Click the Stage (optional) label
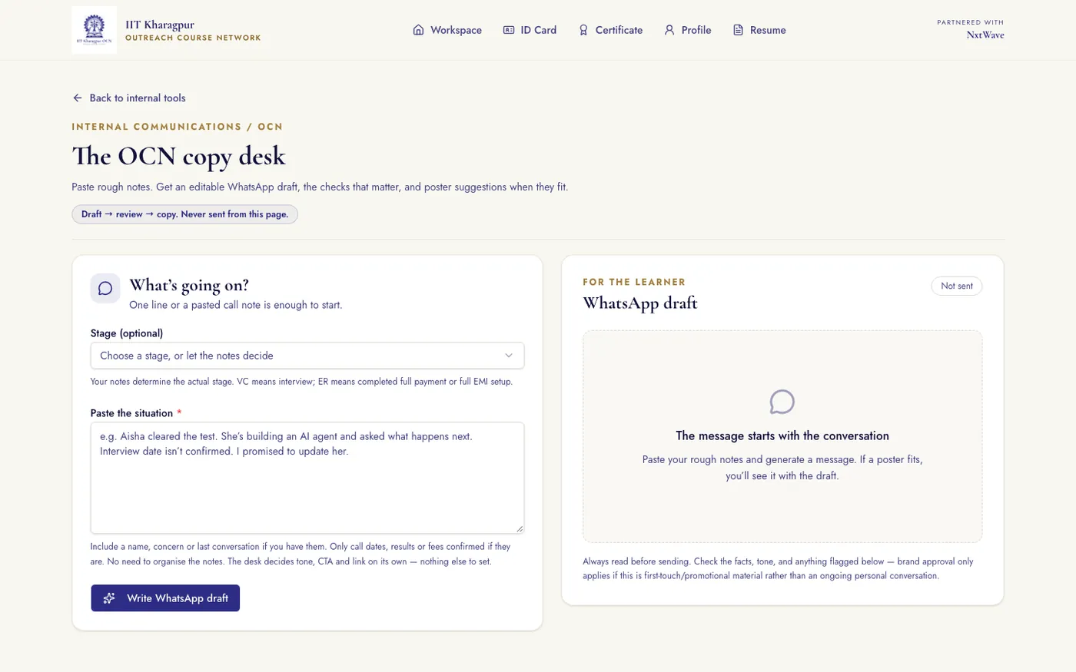 click(127, 333)
